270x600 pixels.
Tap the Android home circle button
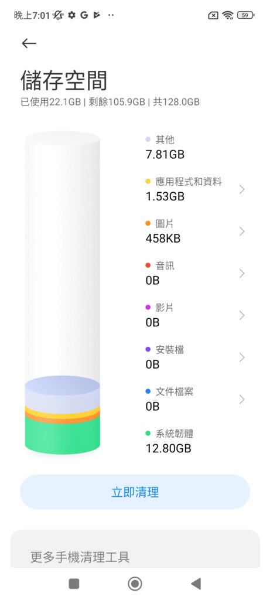click(x=135, y=584)
